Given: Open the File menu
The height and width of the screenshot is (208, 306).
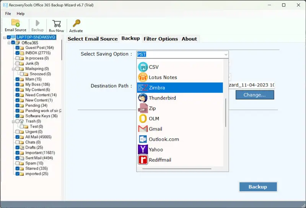Looking at the screenshot, I should [8, 14].
